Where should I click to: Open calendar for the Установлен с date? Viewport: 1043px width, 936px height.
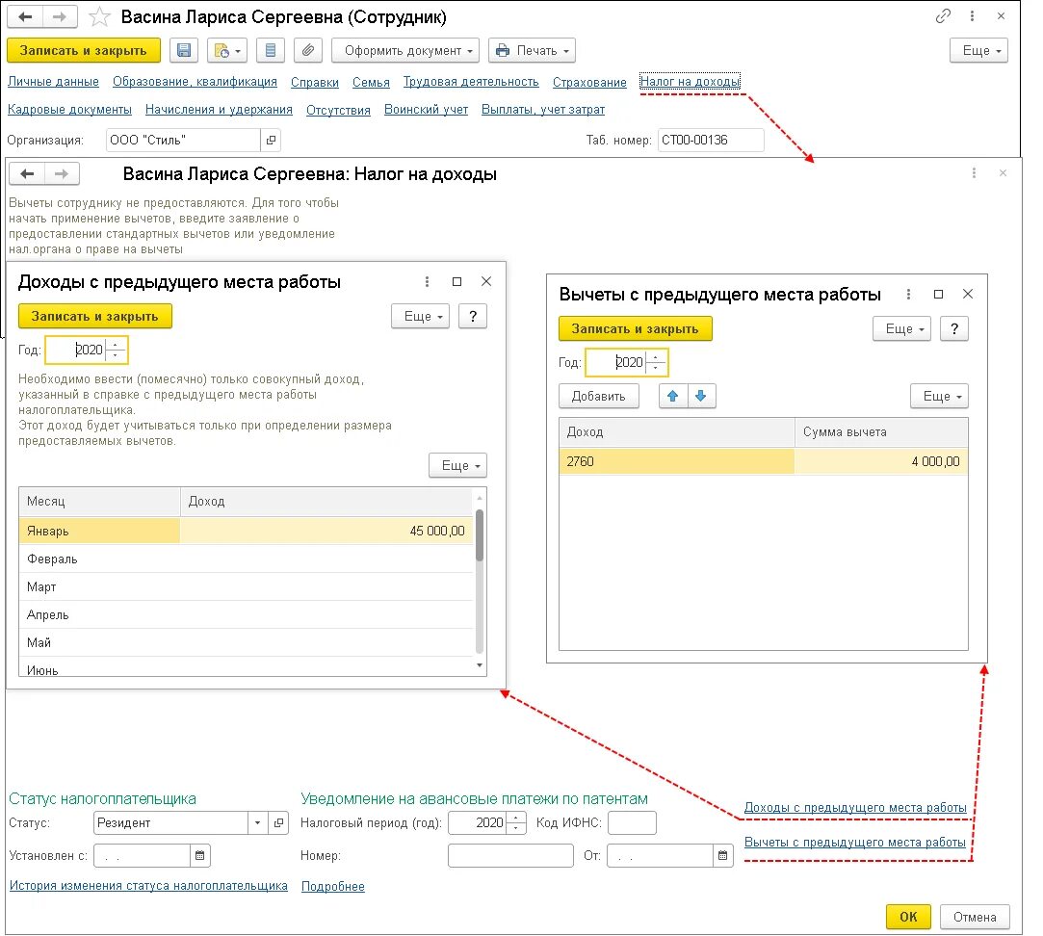[x=199, y=855]
